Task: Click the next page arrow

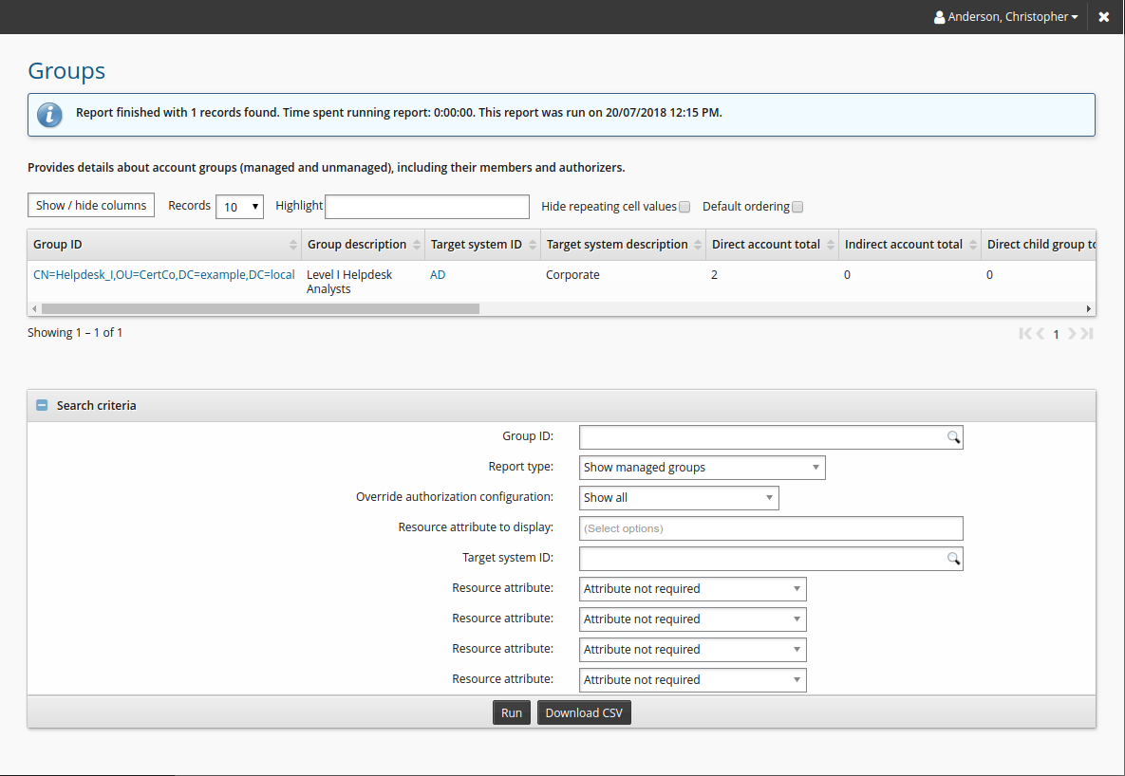Action: [1072, 334]
